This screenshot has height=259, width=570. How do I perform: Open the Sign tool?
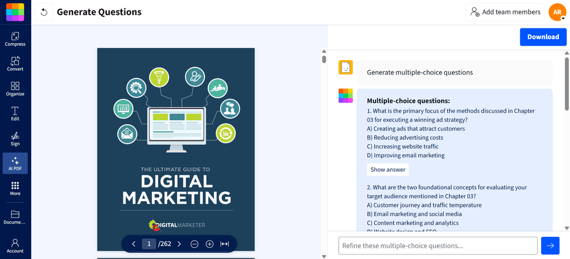pos(15,139)
